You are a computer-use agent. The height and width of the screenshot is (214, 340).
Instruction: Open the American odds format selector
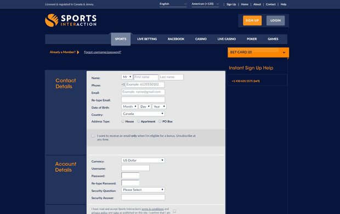point(205,4)
